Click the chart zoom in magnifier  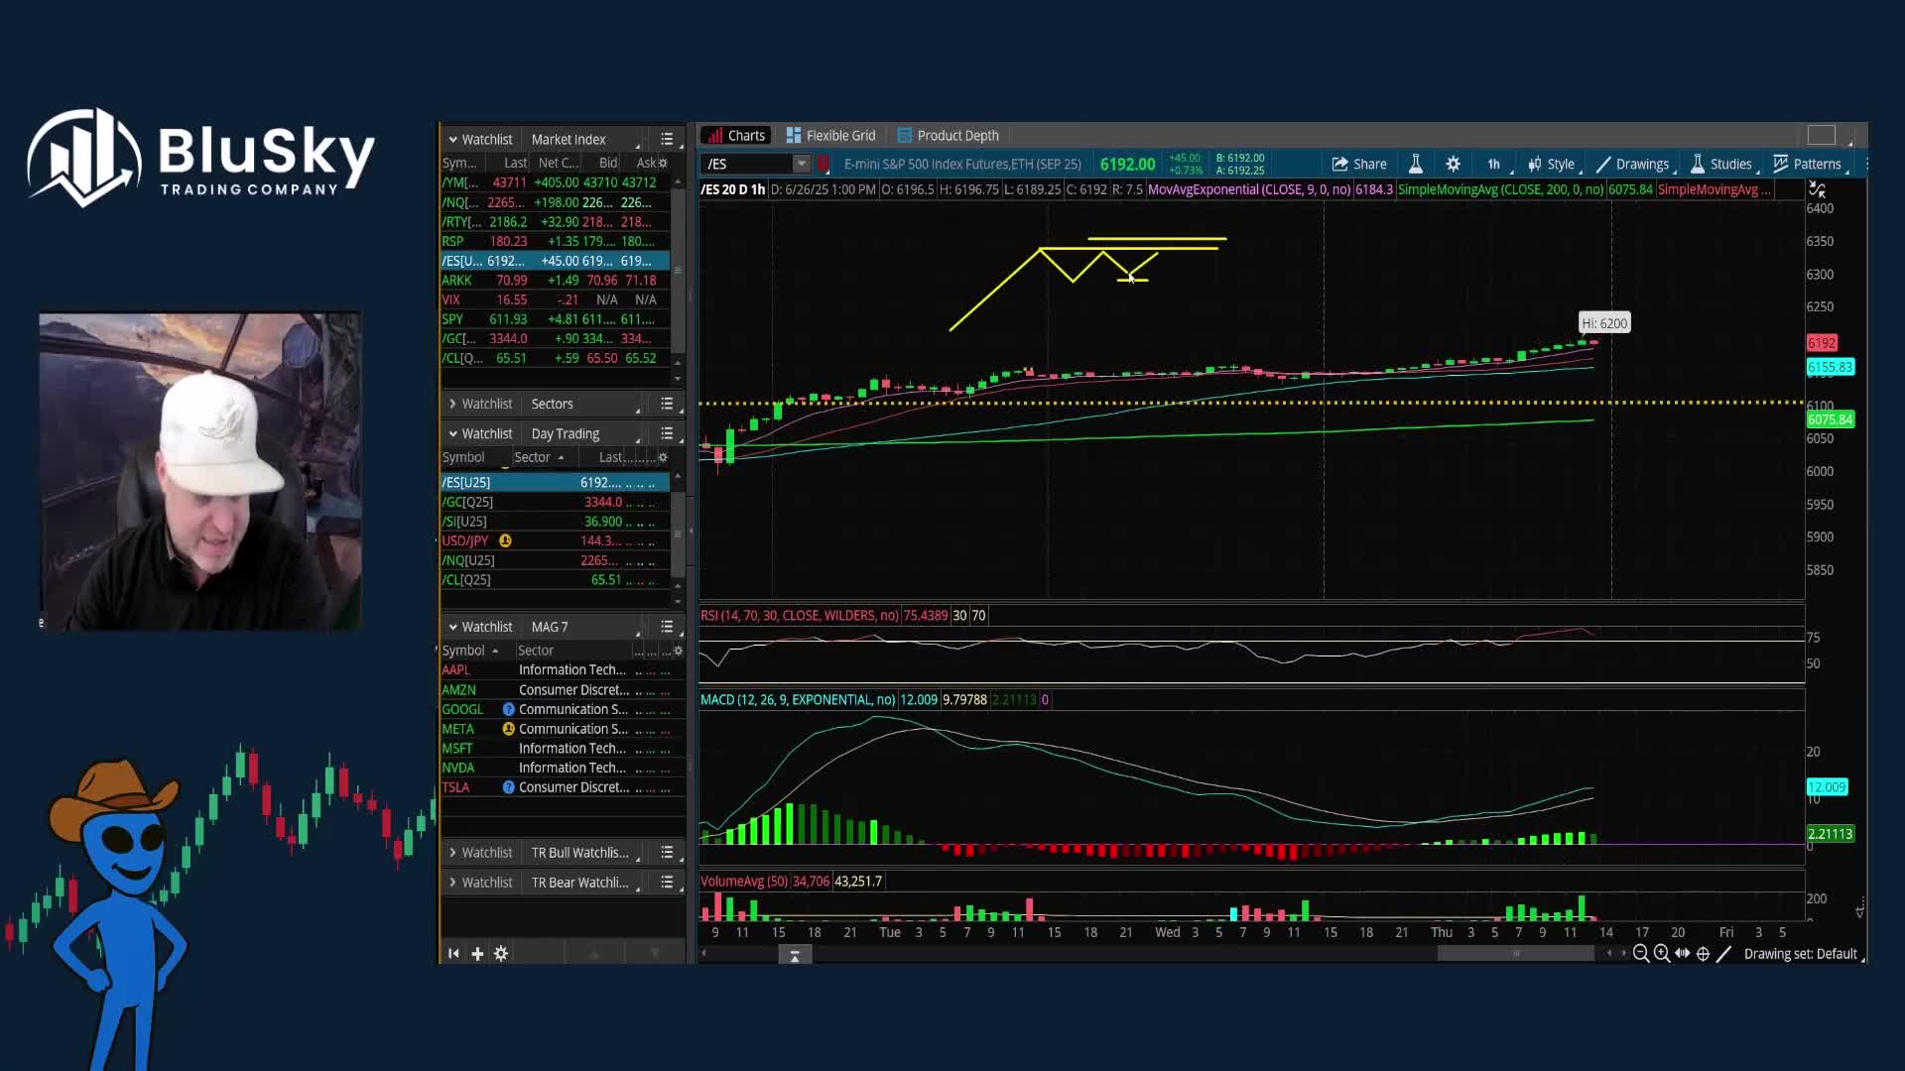1662,954
